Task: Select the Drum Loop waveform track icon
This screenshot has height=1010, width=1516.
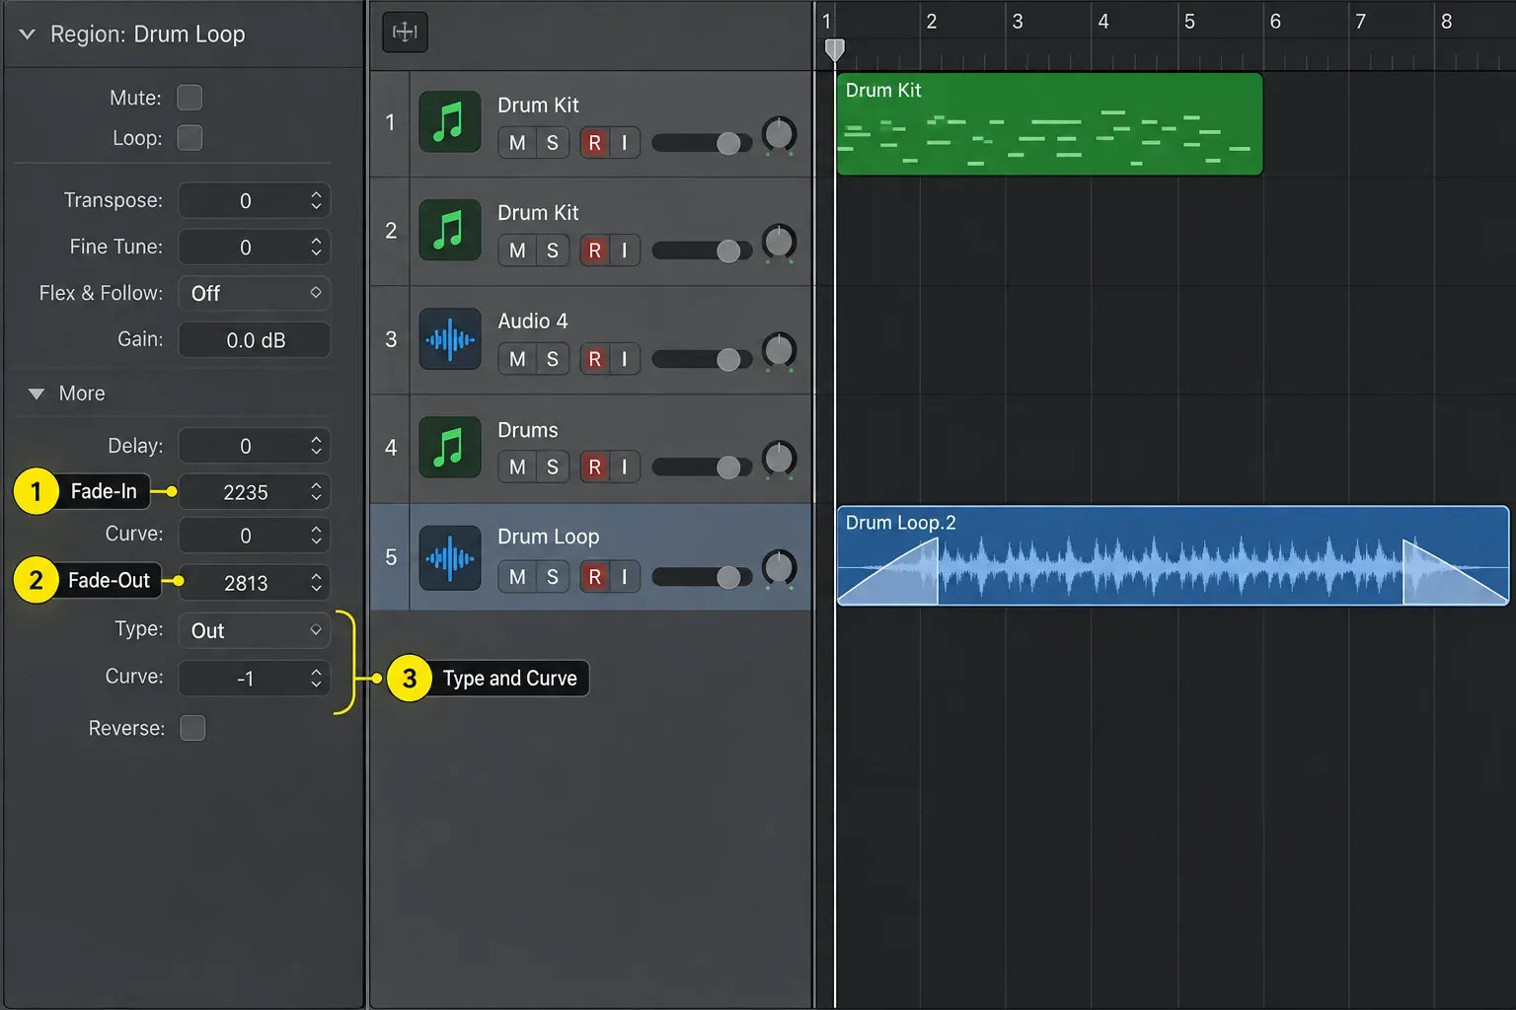Action: (450, 557)
